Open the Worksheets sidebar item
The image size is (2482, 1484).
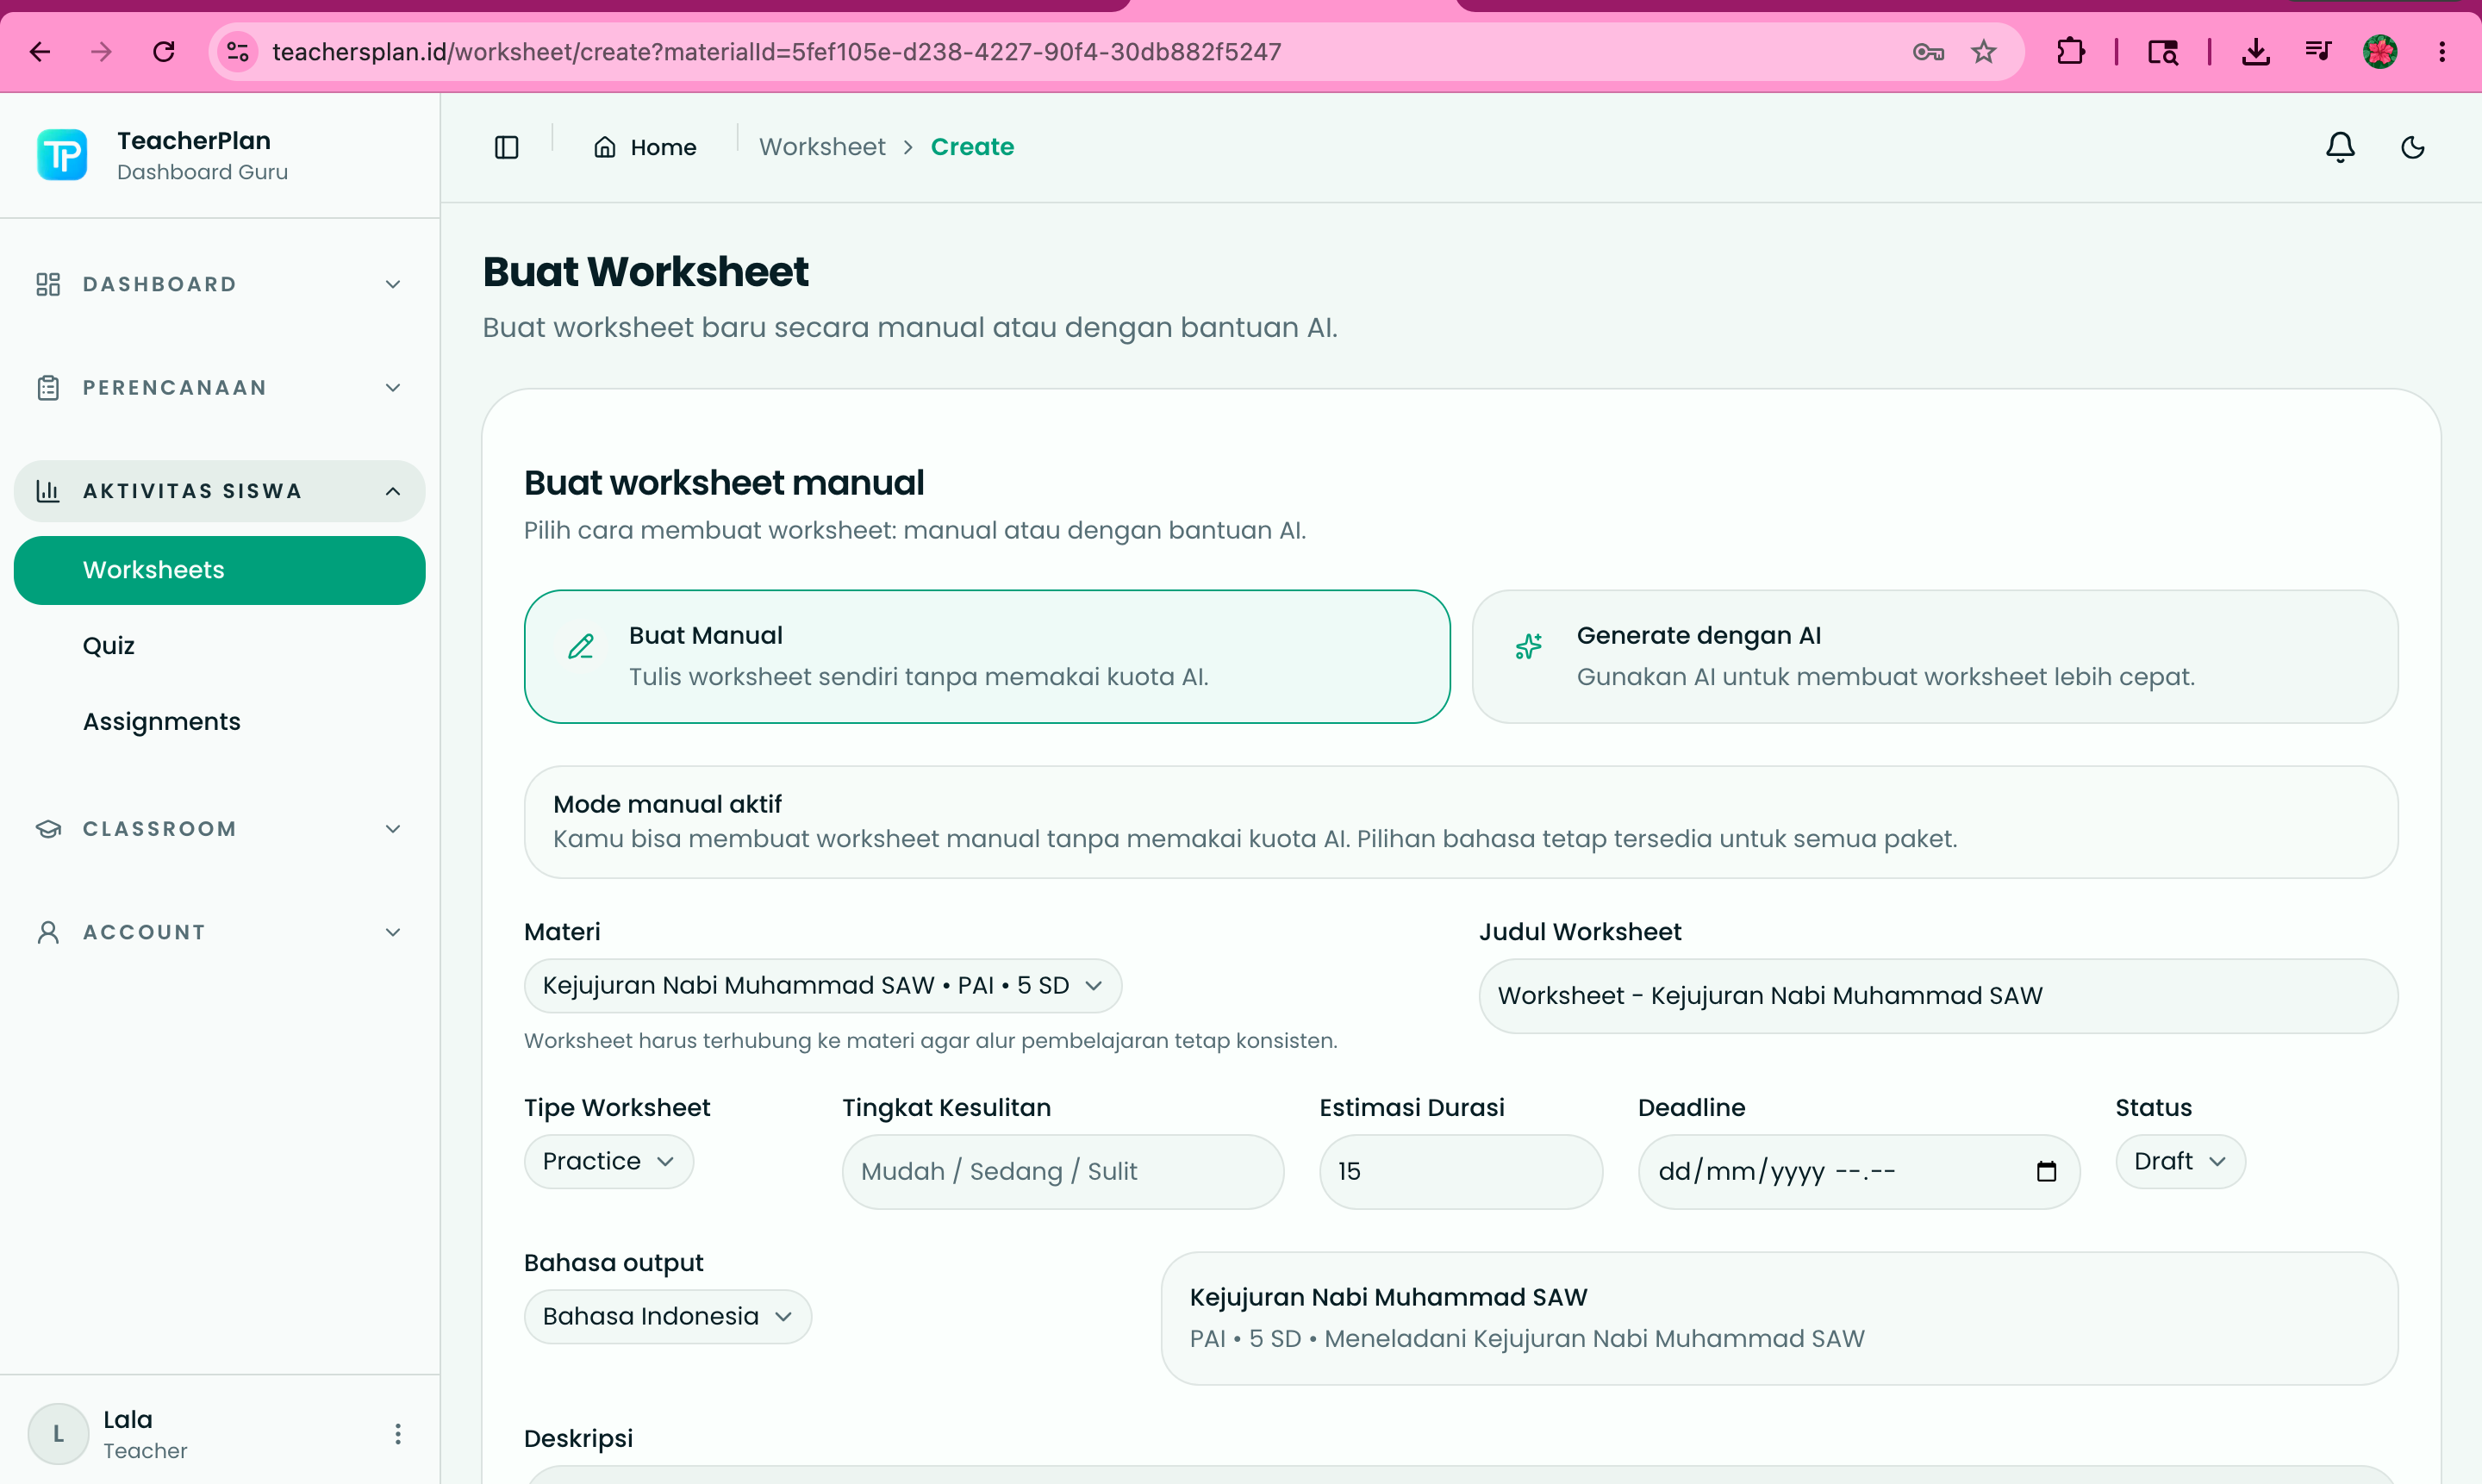coord(220,570)
